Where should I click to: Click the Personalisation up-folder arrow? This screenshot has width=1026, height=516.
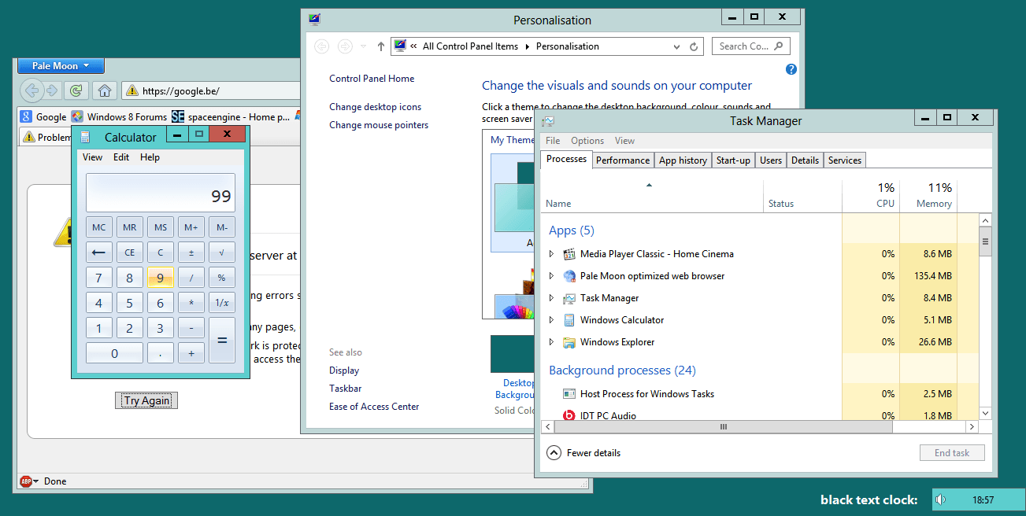pos(381,46)
